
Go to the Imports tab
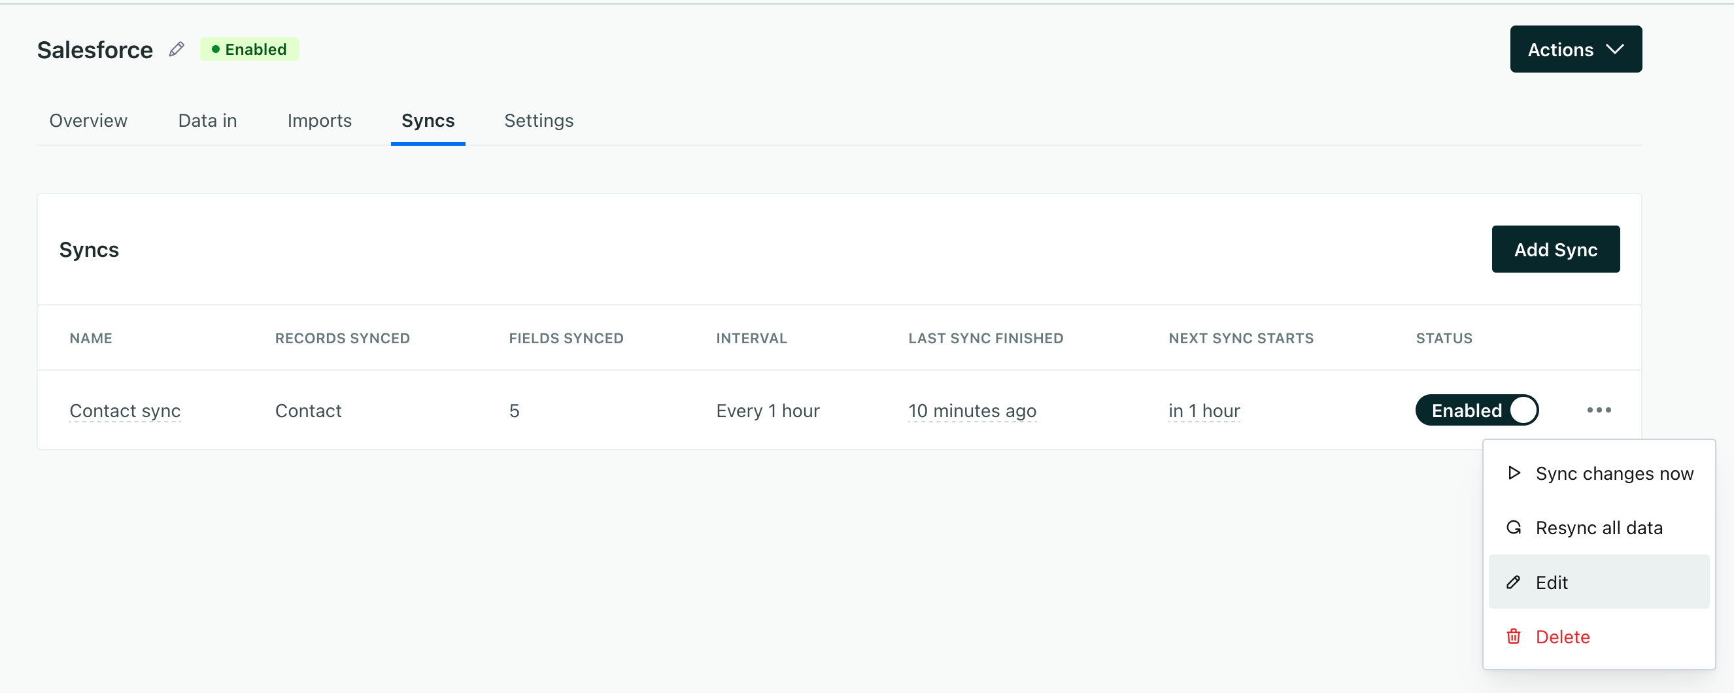[x=319, y=120]
